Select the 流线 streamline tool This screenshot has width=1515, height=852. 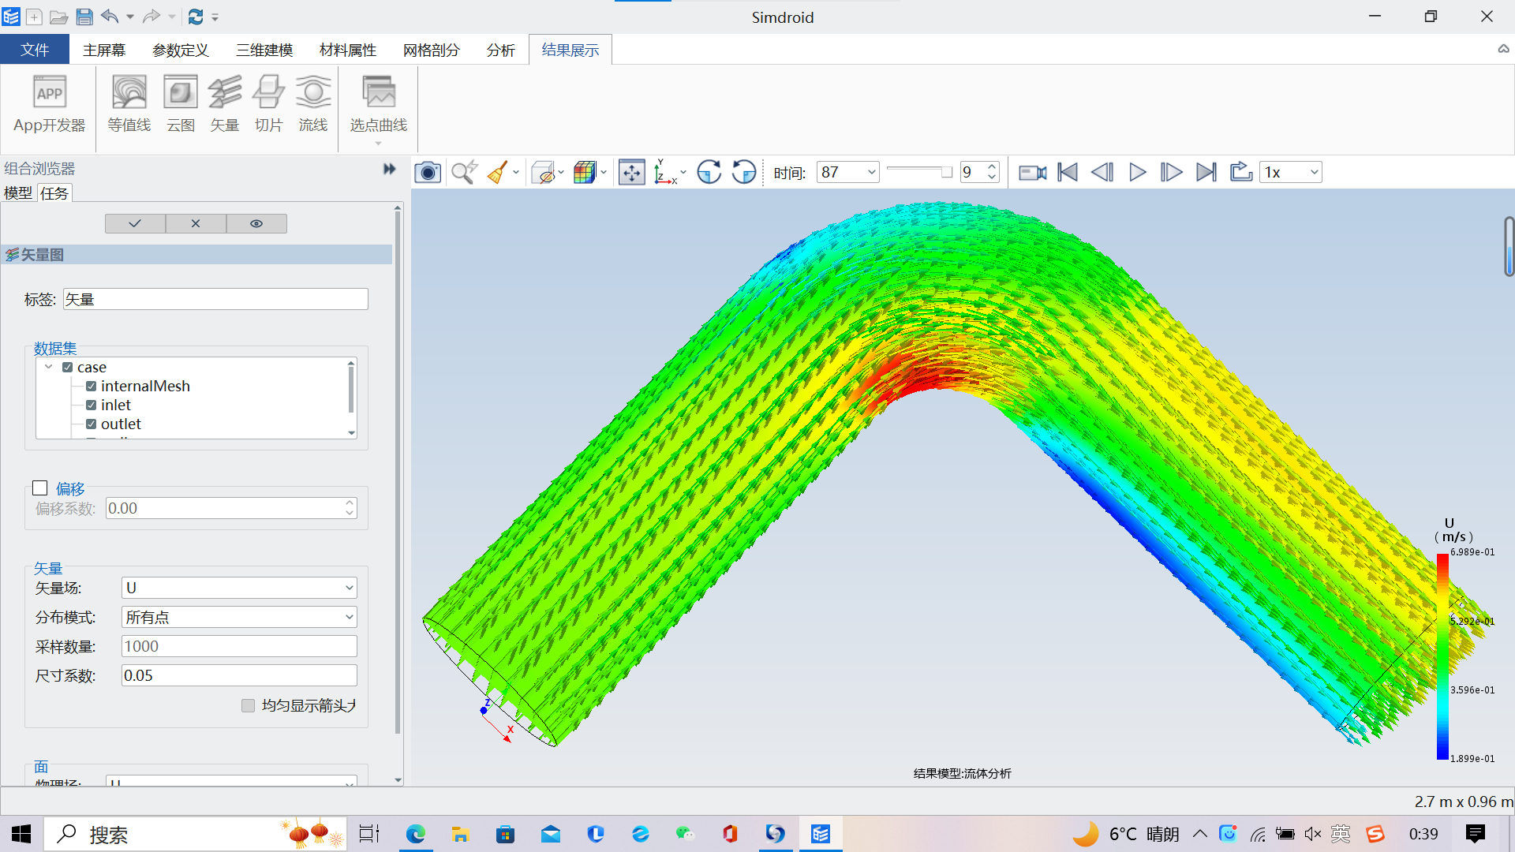313,104
